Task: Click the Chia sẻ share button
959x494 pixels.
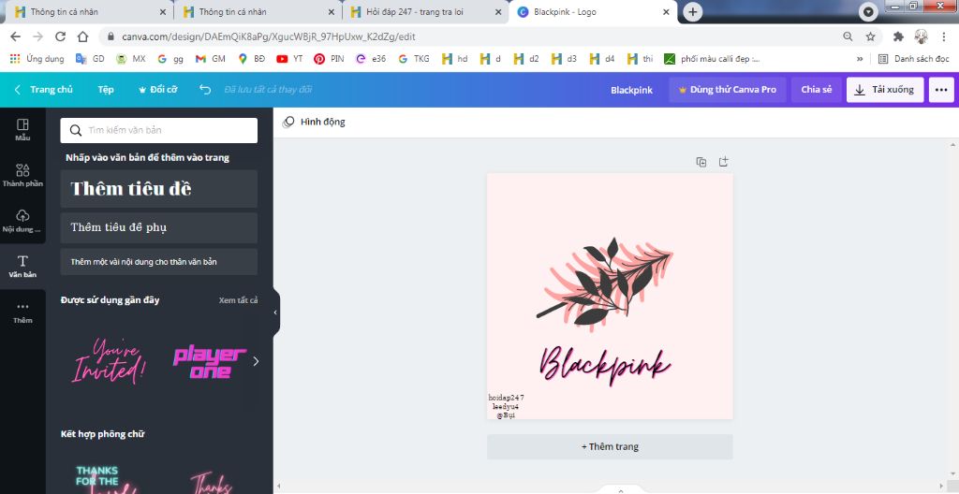Action: 817,90
